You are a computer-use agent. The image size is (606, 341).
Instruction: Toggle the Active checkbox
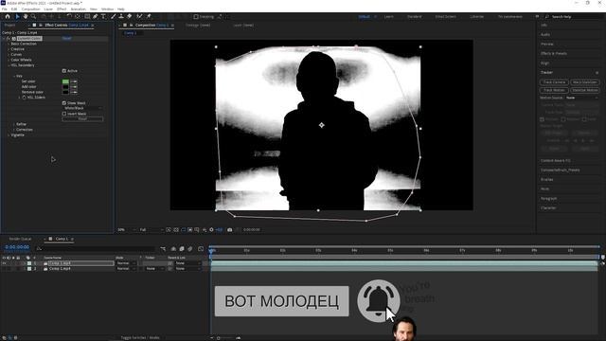pos(64,71)
